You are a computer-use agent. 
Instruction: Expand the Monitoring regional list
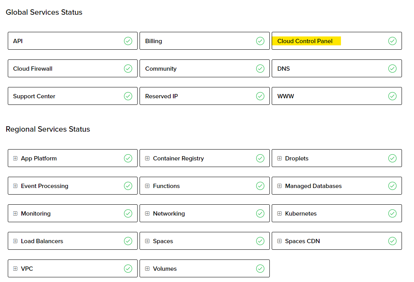(x=15, y=213)
